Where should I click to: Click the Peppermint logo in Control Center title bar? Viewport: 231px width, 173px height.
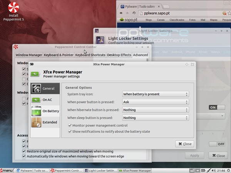(x=16, y=47)
